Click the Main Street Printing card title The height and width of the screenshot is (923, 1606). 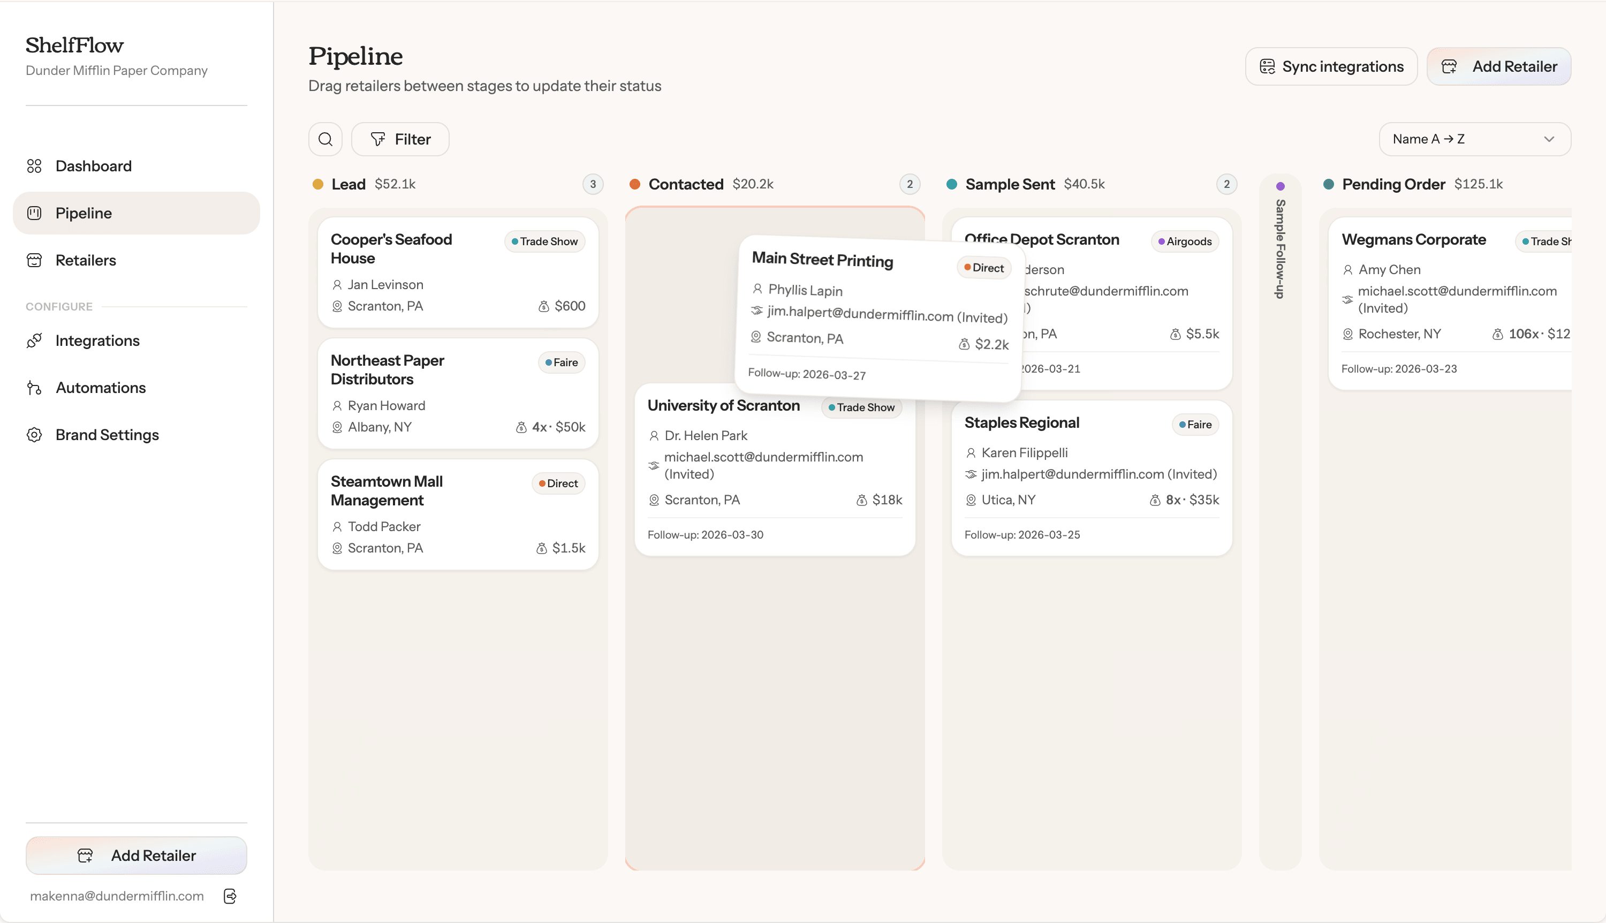pyautogui.click(x=823, y=260)
